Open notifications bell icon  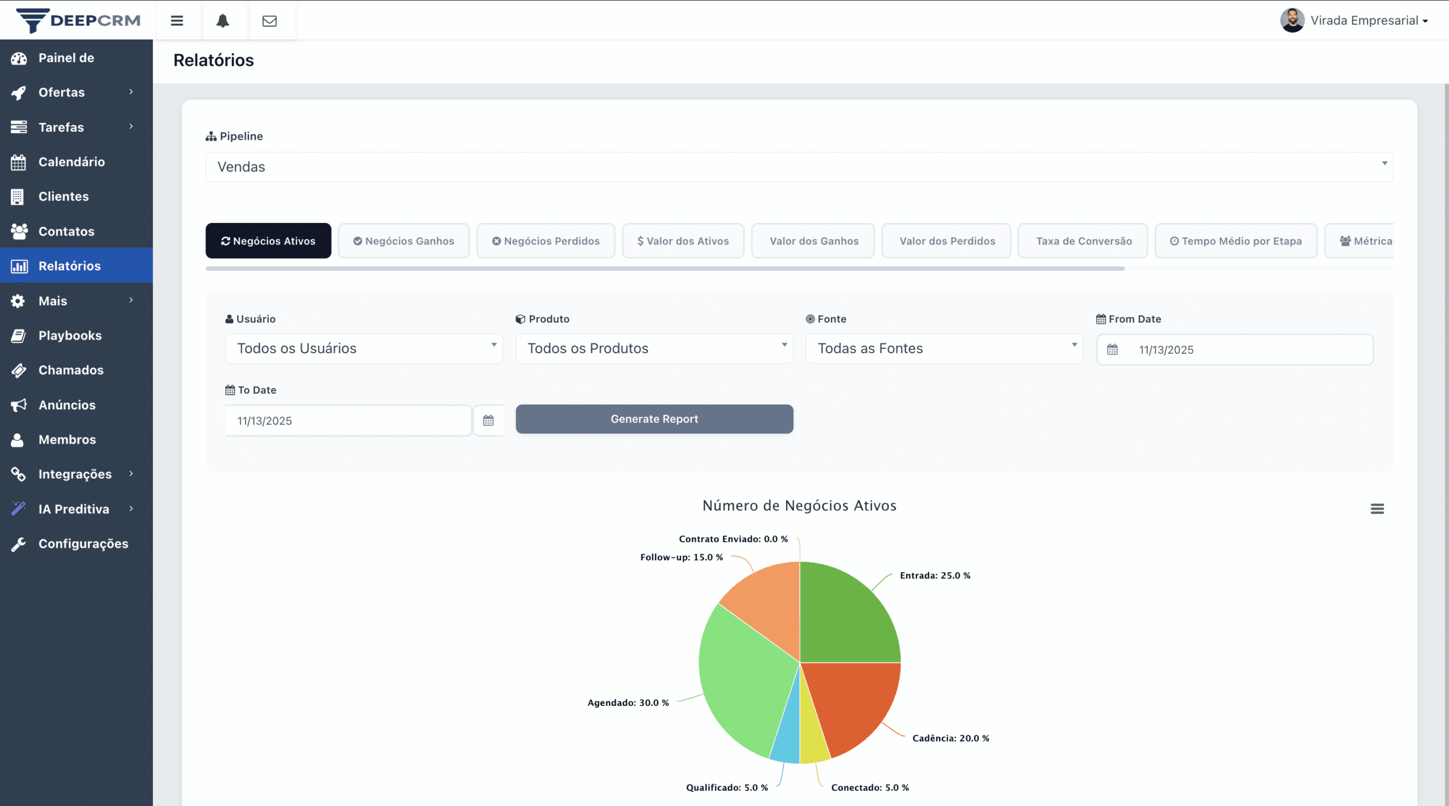click(x=222, y=21)
